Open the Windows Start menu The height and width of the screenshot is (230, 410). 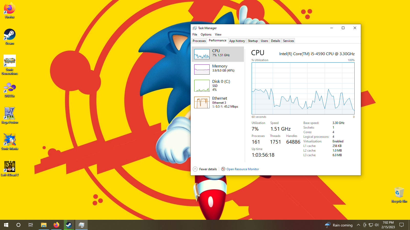click(x=6, y=225)
